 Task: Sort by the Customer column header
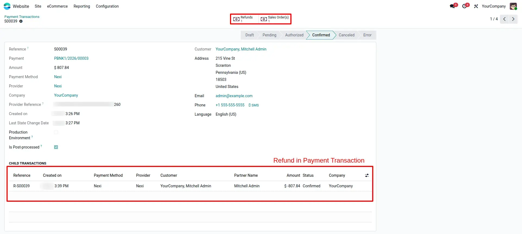(x=169, y=175)
